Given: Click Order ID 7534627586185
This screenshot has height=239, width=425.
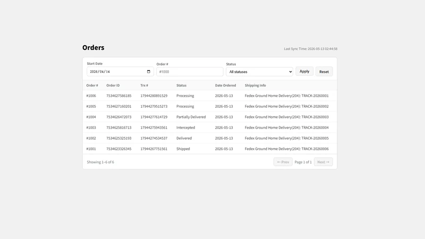Looking at the screenshot, I should 118,96.
